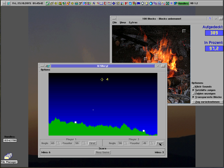Click the Player 2 Angle field showing 50
The height and width of the screenshot is (168, 224).
coord(120,143)
